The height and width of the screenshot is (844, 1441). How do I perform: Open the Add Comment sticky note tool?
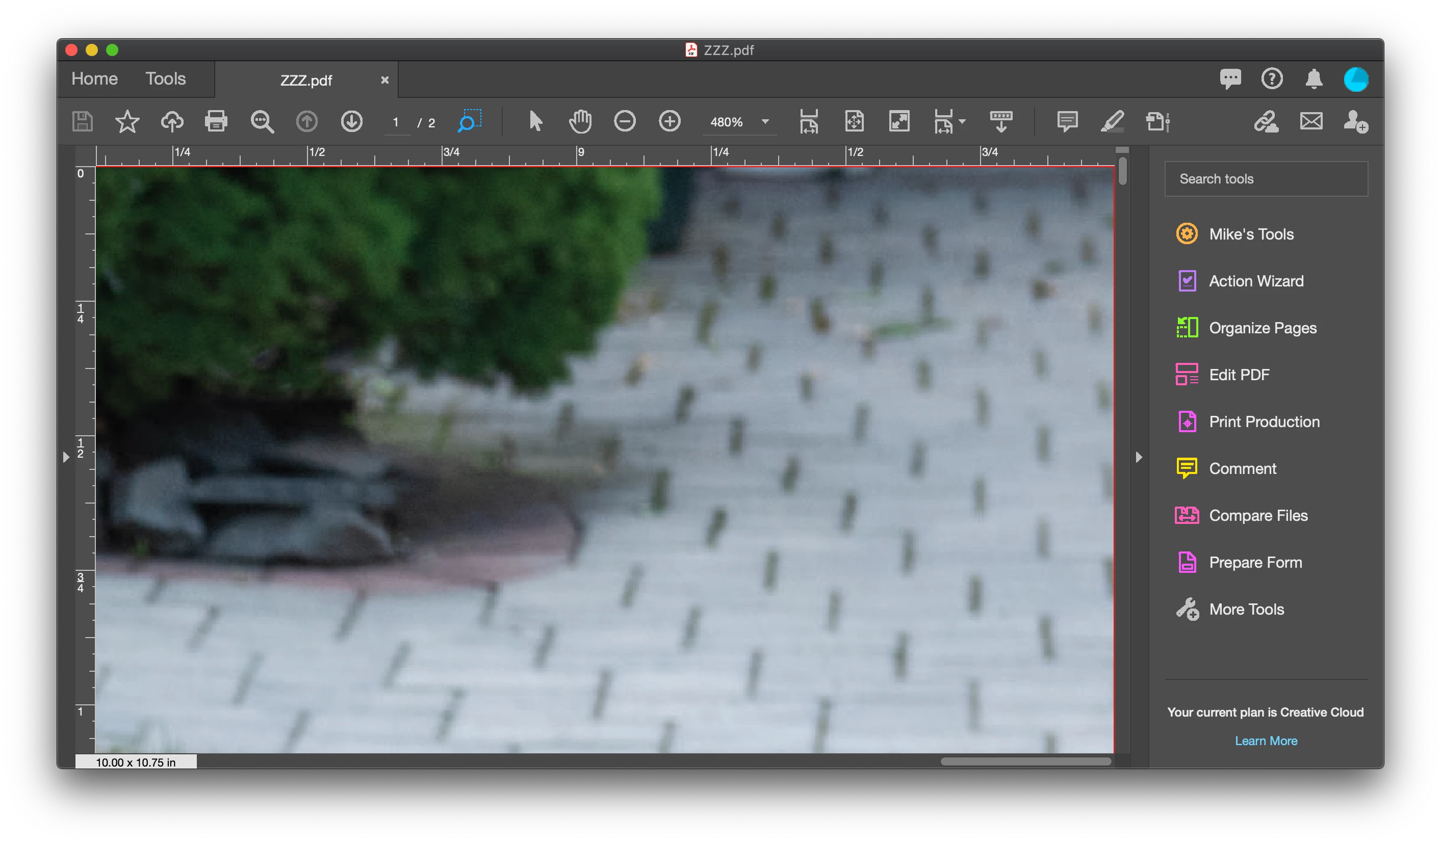[x=1067, y=122]
